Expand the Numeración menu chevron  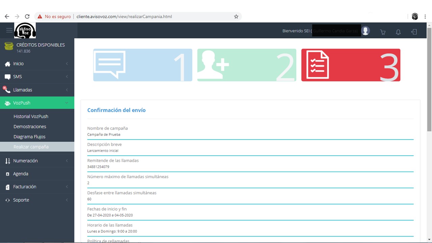click(67, 161)
